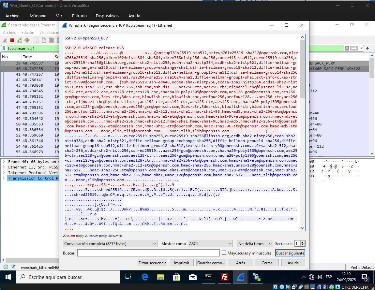
Task: Open capture options via the gear icon
Action: [x=27, y=40]
